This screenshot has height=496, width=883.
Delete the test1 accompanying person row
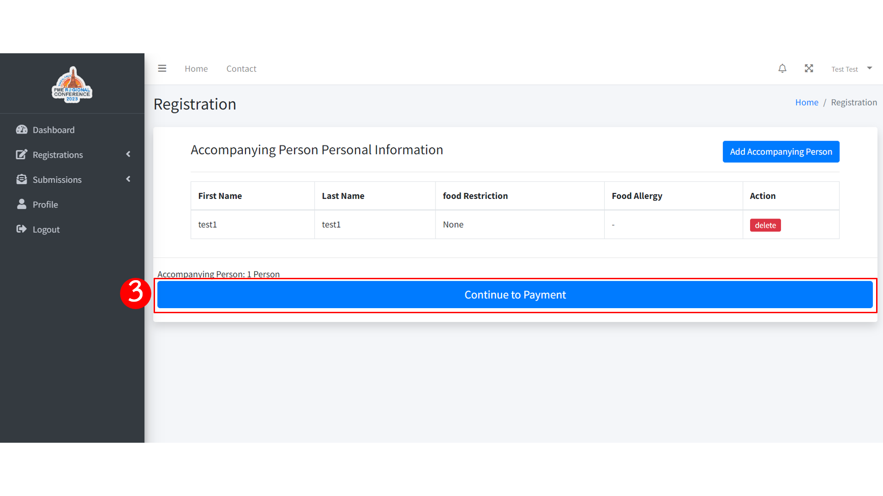coord(765,225)
